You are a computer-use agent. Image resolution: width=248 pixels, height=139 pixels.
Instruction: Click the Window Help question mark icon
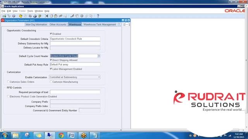point(98,16)
